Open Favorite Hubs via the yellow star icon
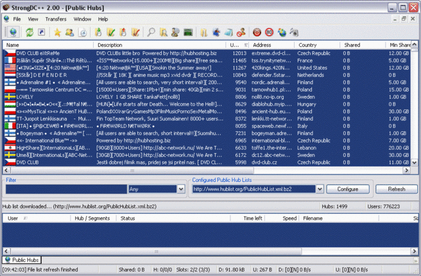Image resolution: width=421 pixels, height=276 pixels. coord(57,31)
